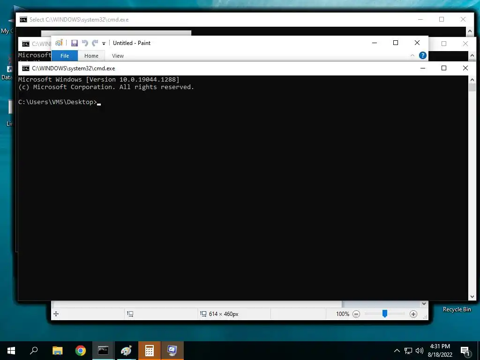Click the down arrow of the front cmd scrollbar
The height and width of the screenshot is (360, 480).
click(x=472, y=297)
